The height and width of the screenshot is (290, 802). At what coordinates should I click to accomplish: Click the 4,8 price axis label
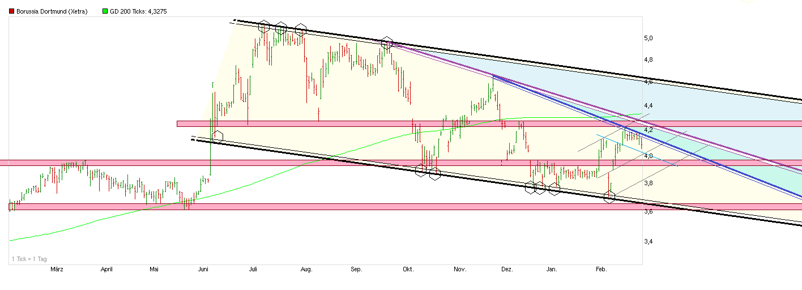click(649, 59)
